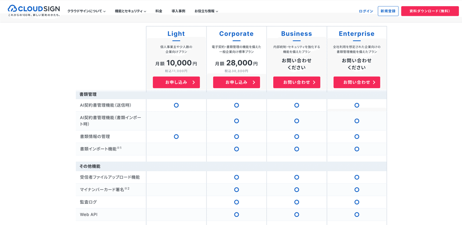462x225 pixels.
Task: Click お申し込み under the Corporate plan
Action: tap(236, 82)
